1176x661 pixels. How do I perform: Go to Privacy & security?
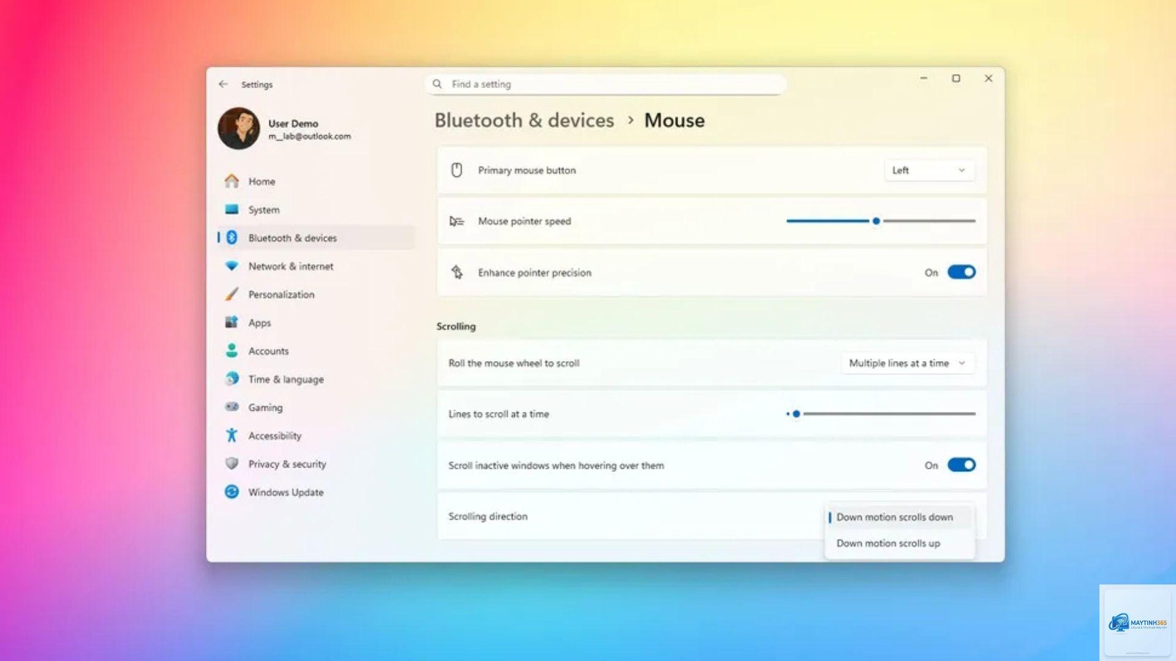pyautogui.click(x=317, y=463)
